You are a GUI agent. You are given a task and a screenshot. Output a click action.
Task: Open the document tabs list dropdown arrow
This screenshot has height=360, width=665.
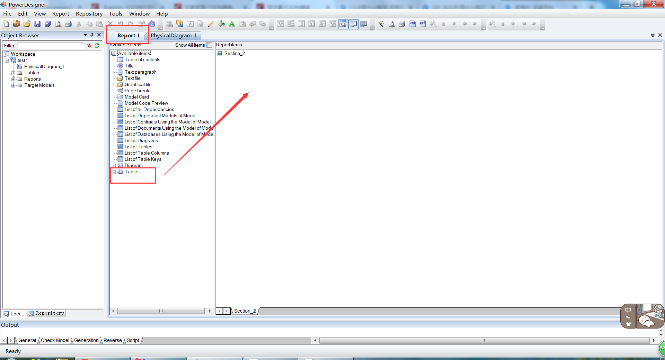[x=653, y=35]
